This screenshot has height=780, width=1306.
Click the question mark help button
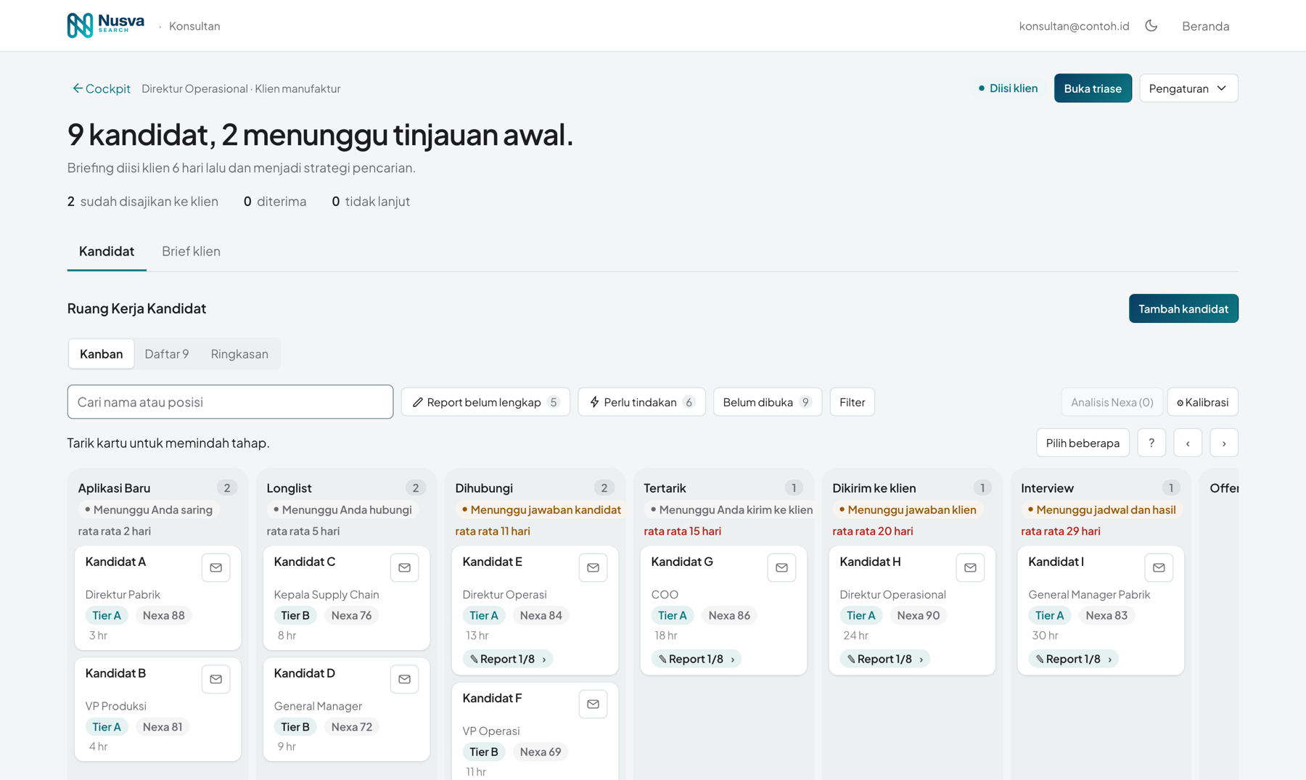point(1151,443)
